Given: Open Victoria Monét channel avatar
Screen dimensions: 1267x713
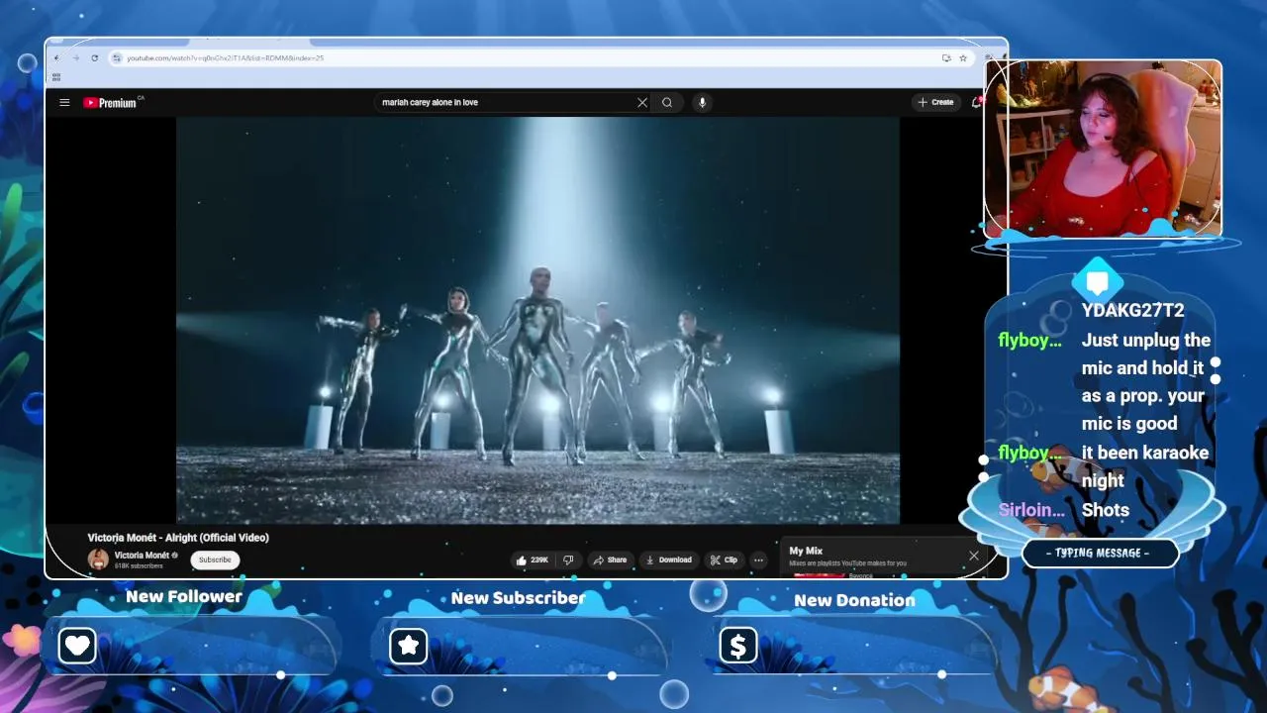Looking at the screenshot, I should tap(98, 560).
